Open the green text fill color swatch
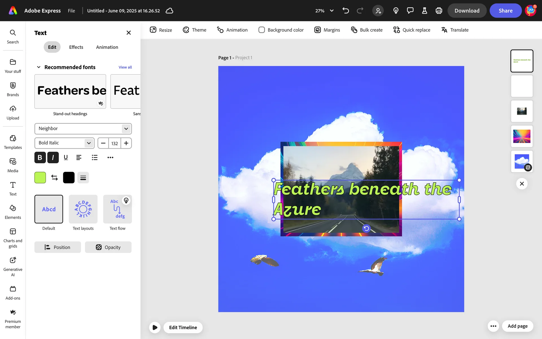The image size is (542, 339). pyautogui.click(x=40, y=177)
